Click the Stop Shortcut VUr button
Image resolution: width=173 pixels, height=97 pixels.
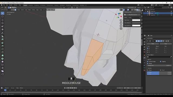[133, 15]
